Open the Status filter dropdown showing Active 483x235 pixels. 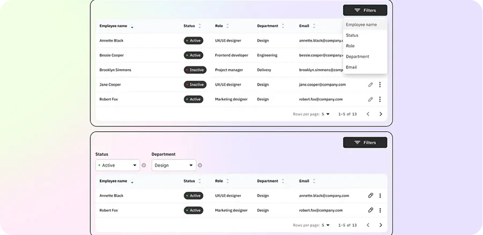118,165
